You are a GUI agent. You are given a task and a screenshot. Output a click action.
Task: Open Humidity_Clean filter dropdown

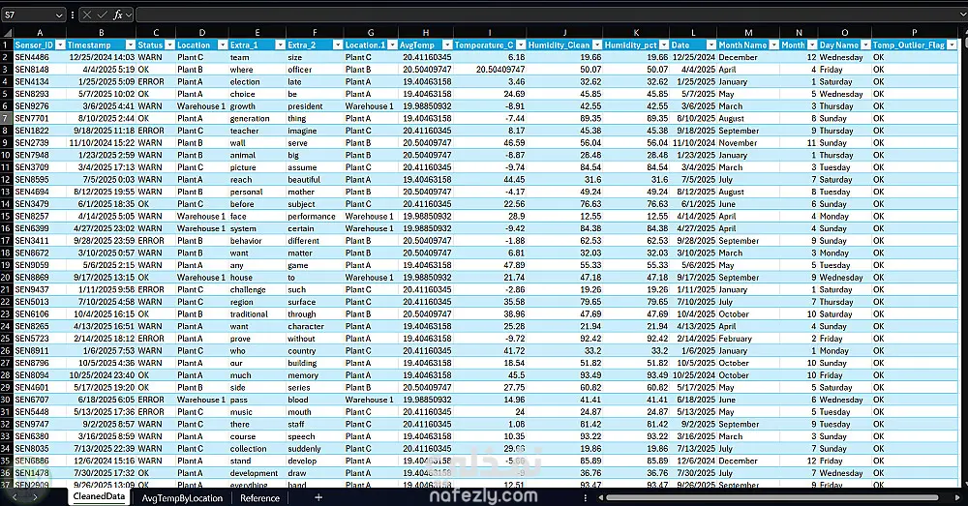pos(597,45)
